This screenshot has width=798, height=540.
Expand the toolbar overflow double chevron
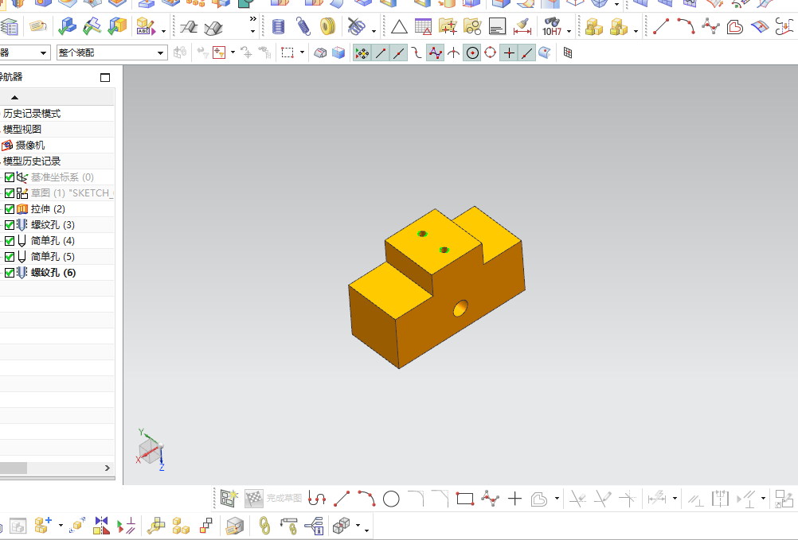click(x=252, y=19)
